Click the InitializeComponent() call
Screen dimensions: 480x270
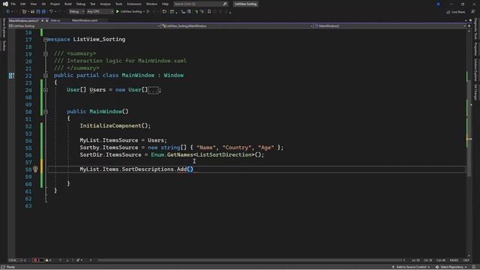click(115, 126)
